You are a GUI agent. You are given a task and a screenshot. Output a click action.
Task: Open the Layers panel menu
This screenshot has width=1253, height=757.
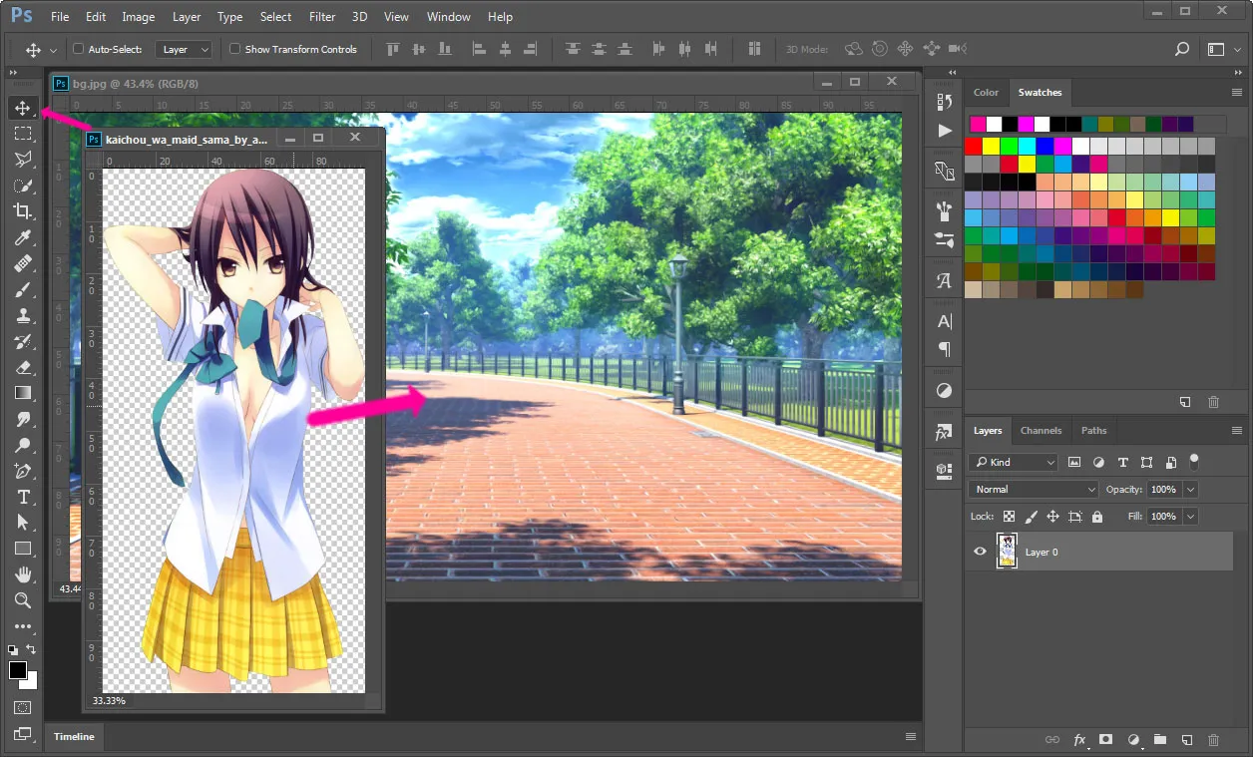[x=1237, y=431]
